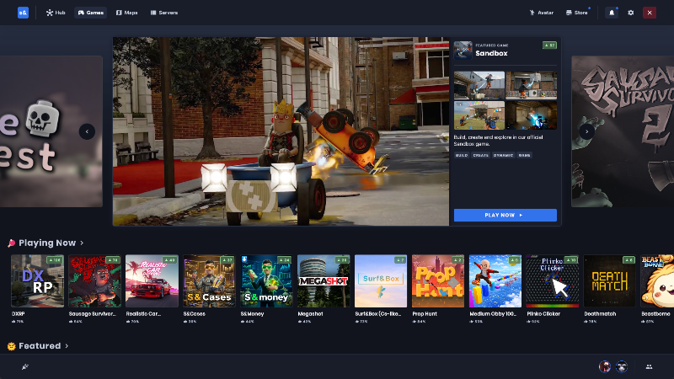674x379 pixels.
Task: Open the Servers tab
Action: click(163, 13)
